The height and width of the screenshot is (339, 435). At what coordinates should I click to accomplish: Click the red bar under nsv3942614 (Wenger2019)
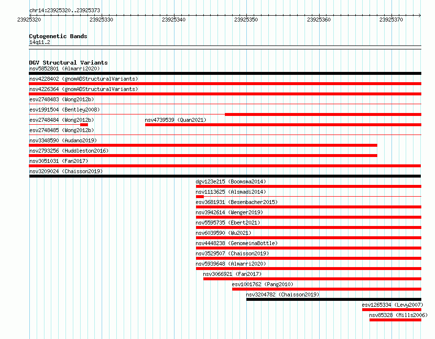pos(308,217)
